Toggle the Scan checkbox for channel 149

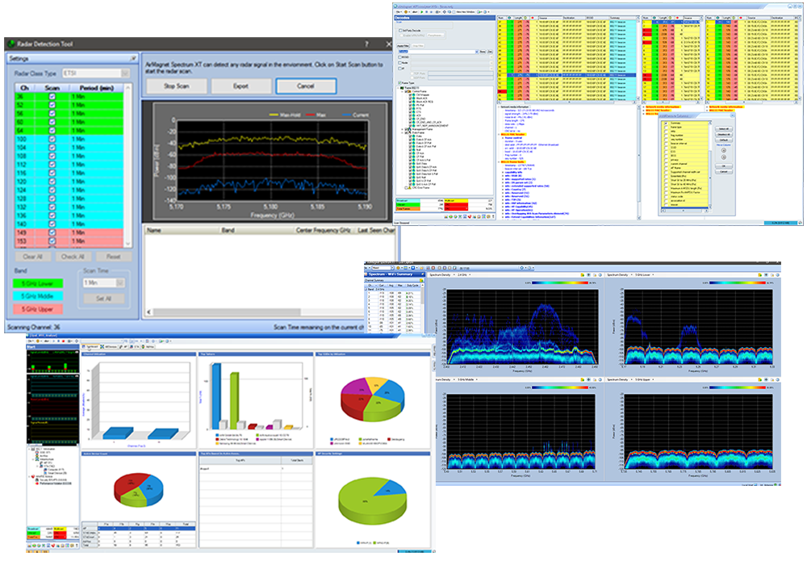coord(52,232)
